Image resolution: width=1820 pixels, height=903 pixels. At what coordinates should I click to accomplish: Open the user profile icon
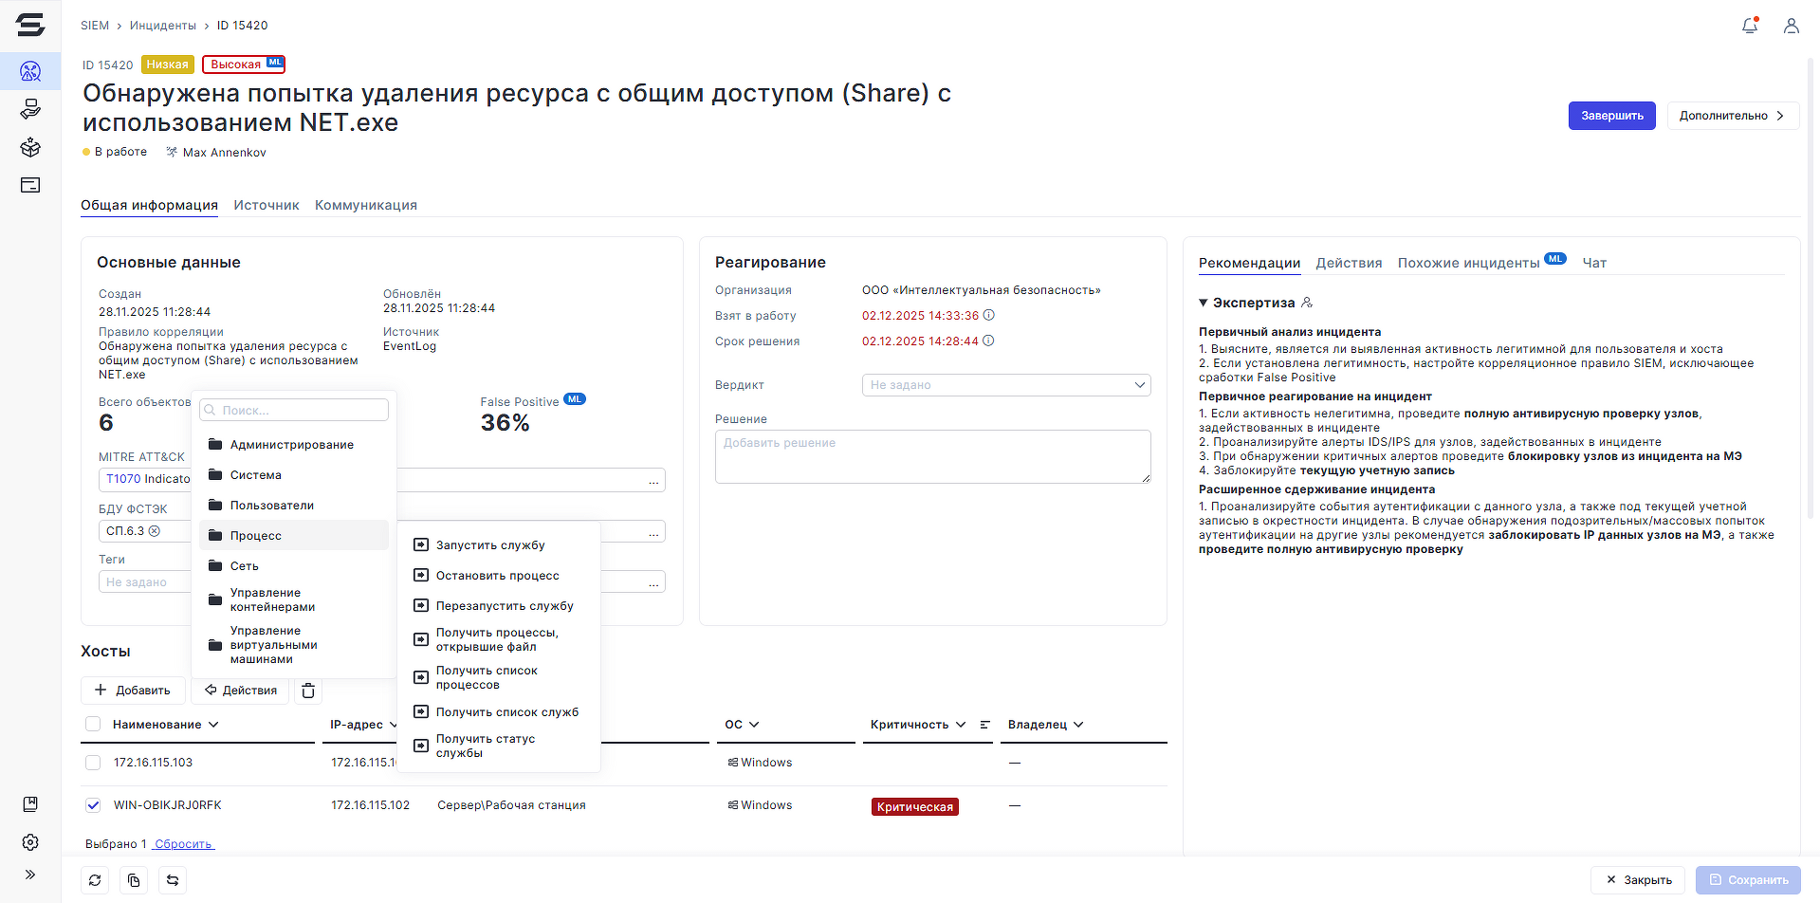tap(1791, 26)
